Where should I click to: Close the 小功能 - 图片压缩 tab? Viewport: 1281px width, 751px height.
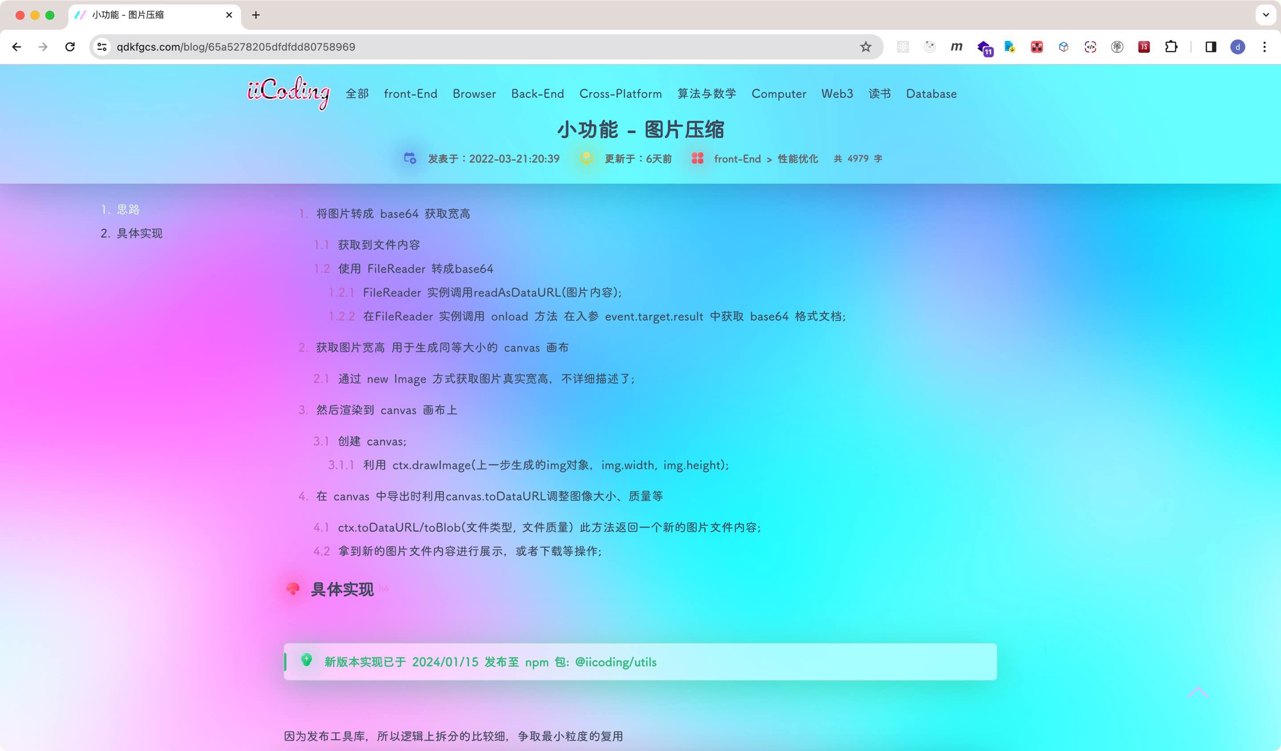click(229, 15)
